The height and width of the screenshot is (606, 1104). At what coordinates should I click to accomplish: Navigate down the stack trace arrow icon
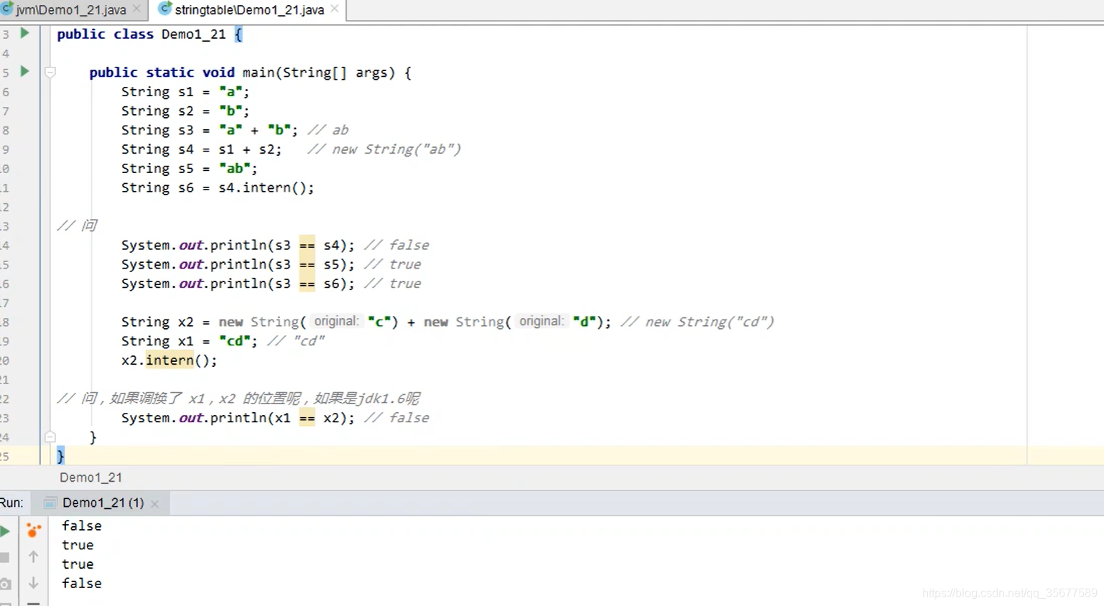33,584
